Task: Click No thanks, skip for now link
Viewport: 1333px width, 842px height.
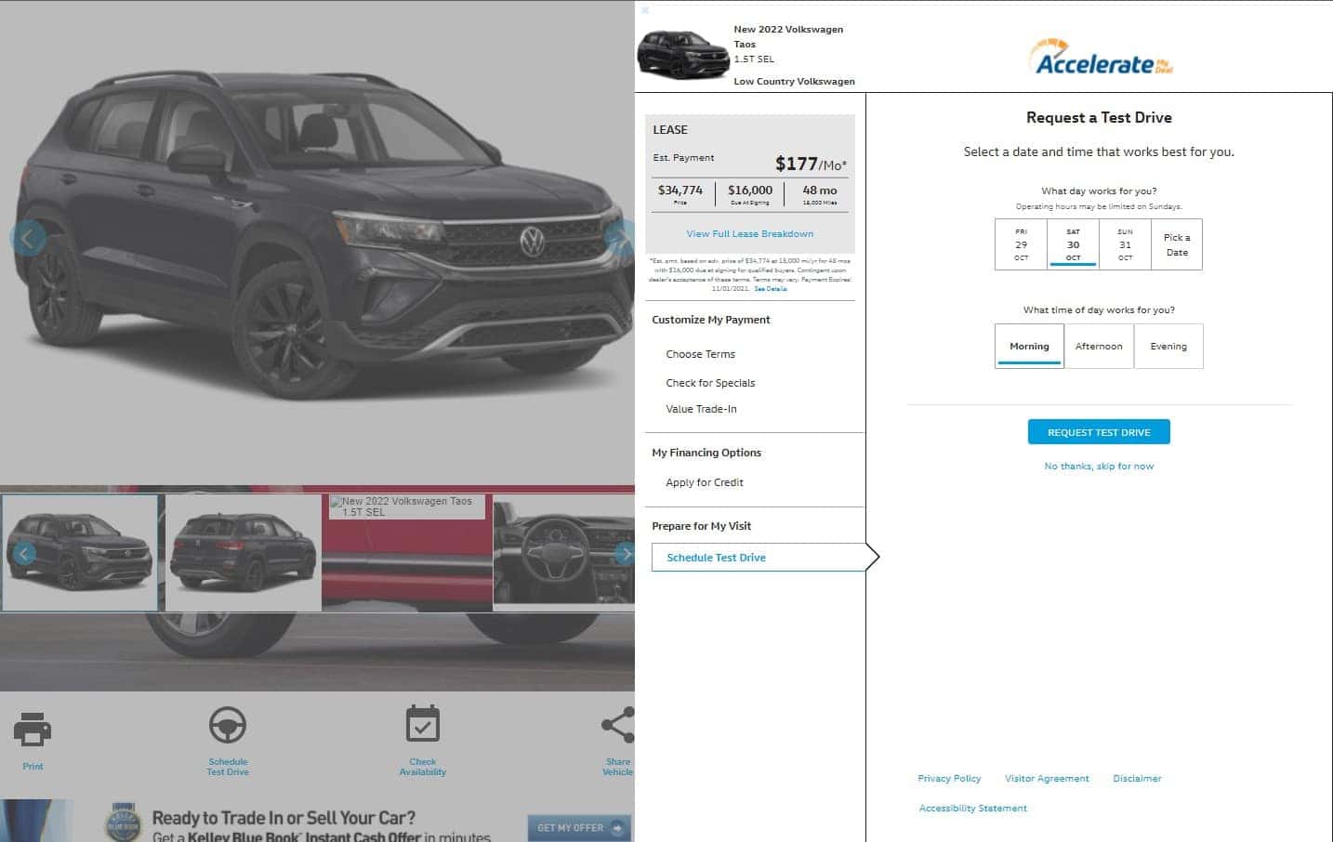Action: 1099,467
